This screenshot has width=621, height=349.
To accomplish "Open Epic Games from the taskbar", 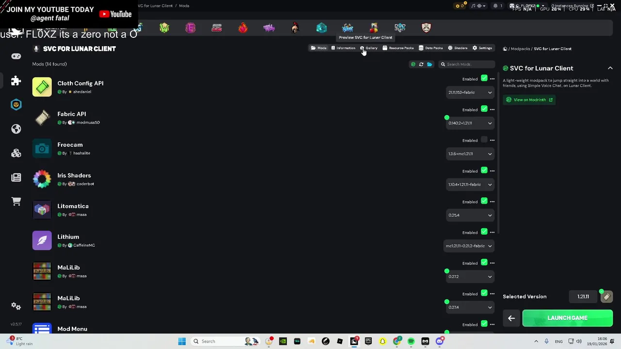I will 368,341.
